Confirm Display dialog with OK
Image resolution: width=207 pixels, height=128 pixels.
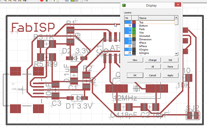[x=135, y=75]
